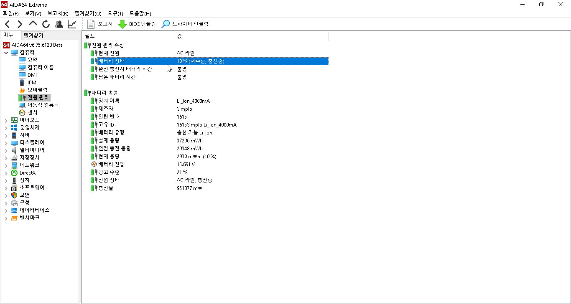Click the 데이터베이스 database icon
The width and height of the screenshot is (571, 304).
pyautogui.click(x=14, y=210)
